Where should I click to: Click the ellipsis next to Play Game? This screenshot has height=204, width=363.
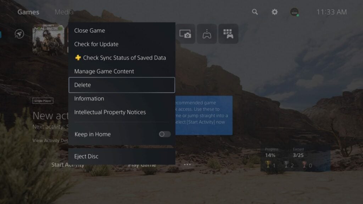(x=187, y=164)
